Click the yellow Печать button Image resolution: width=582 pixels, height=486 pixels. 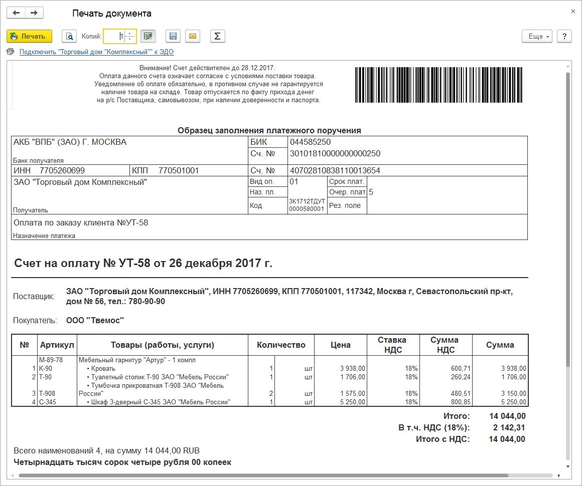click(x=29, y=37)
